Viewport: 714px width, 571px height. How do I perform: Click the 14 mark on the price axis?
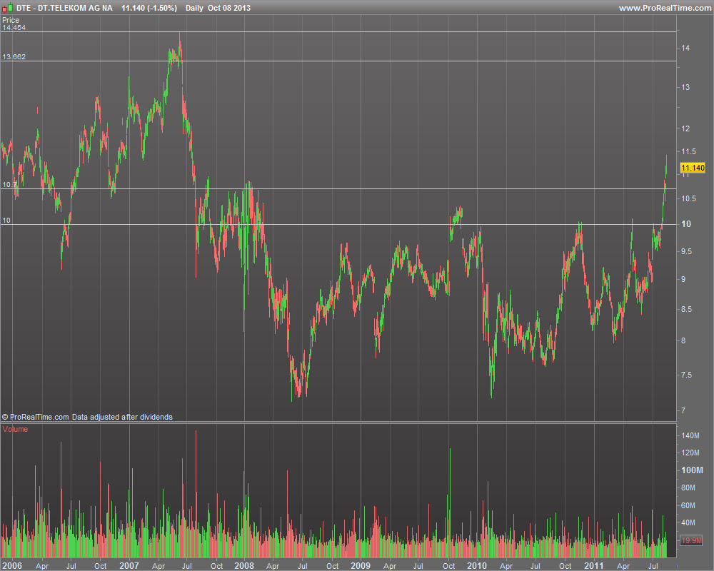[685, 48]
